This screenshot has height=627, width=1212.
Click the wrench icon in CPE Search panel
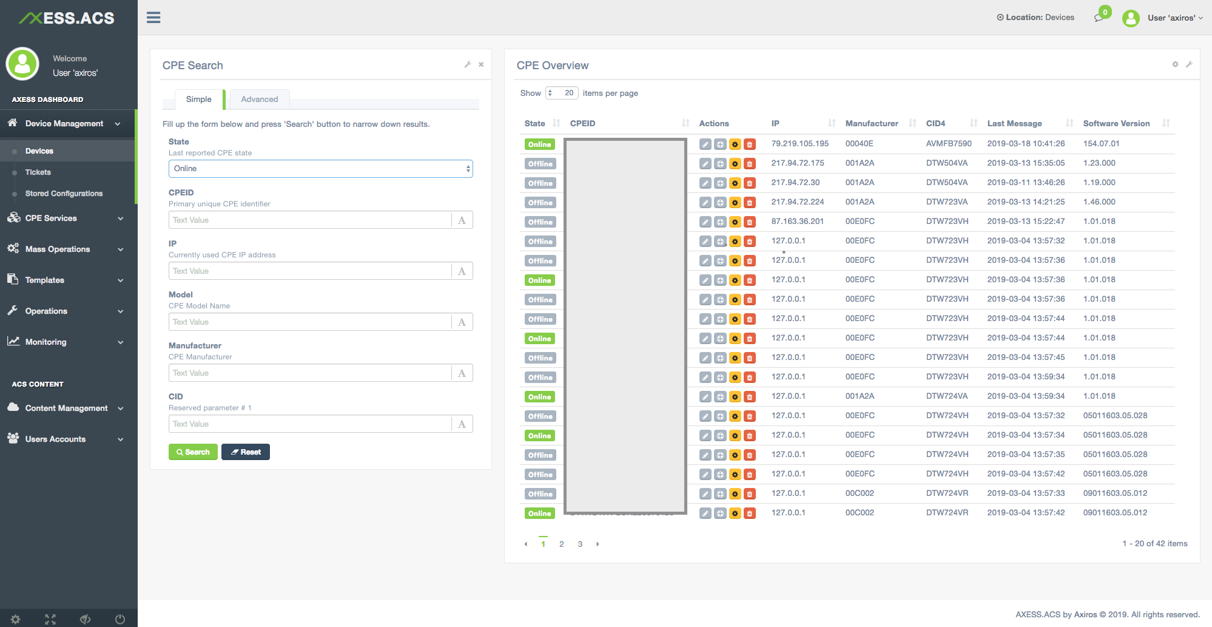[468, 64]
